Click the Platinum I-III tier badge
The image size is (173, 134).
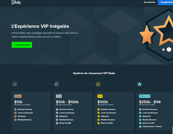(145, 96)
